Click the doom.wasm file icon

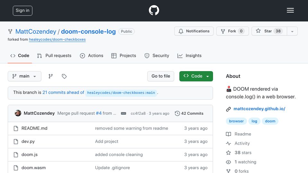click(x=16, y=168)
